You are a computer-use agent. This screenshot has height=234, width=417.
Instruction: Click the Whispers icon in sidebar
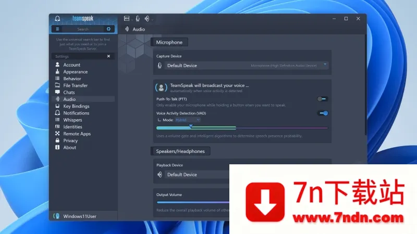coord(57,120)
